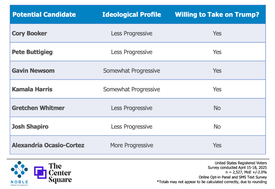The image size is (275, 189).
Task: Click the Willing to Take on Trump header
Action: 217,15
